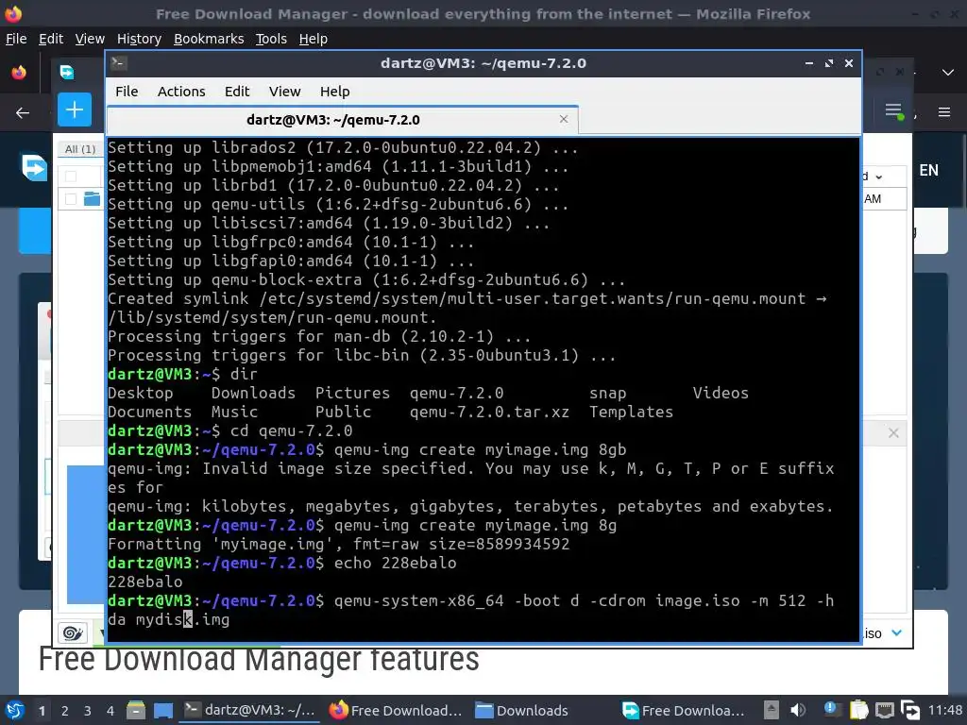Expand the .iso chevron at FDM bottom right
The width and height of the screenshot is (967, 725).
pyautogui.click(x=897, y=632)
